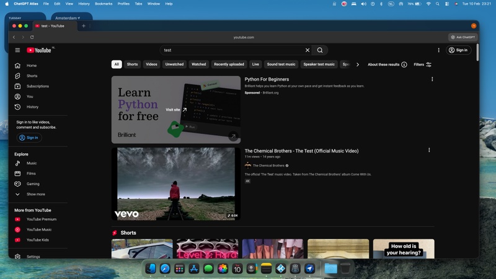Viewport: 496px width, 279px height.
Task: Open options menu for Chemical Brothers video
Action: click(x=429, y=150)
